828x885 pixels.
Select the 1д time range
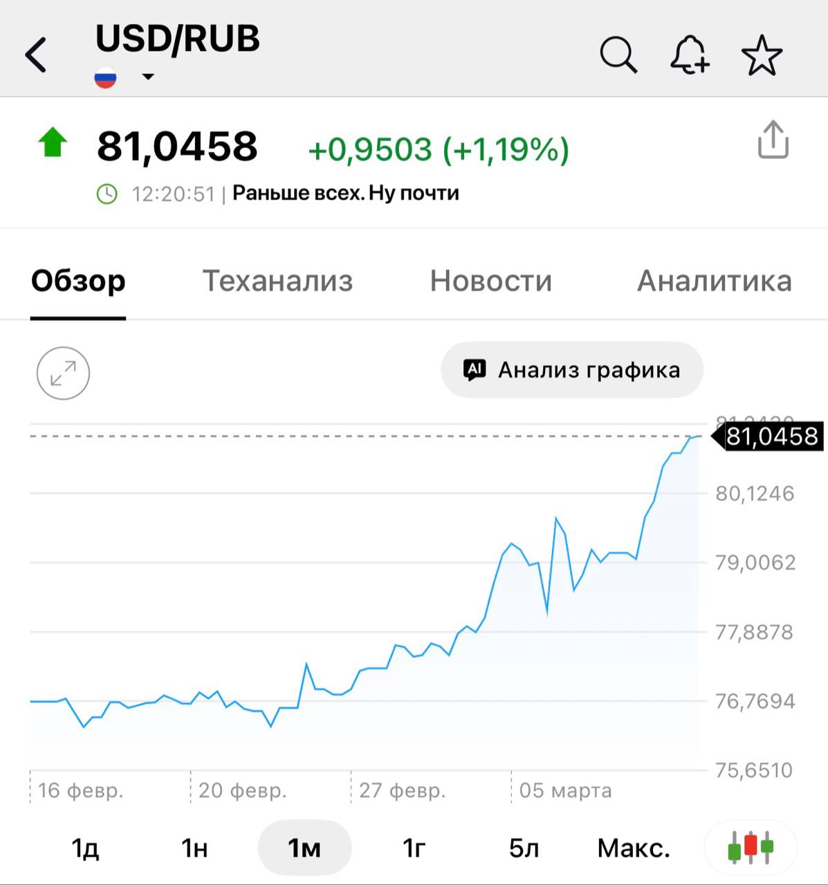tap(85, 848)
